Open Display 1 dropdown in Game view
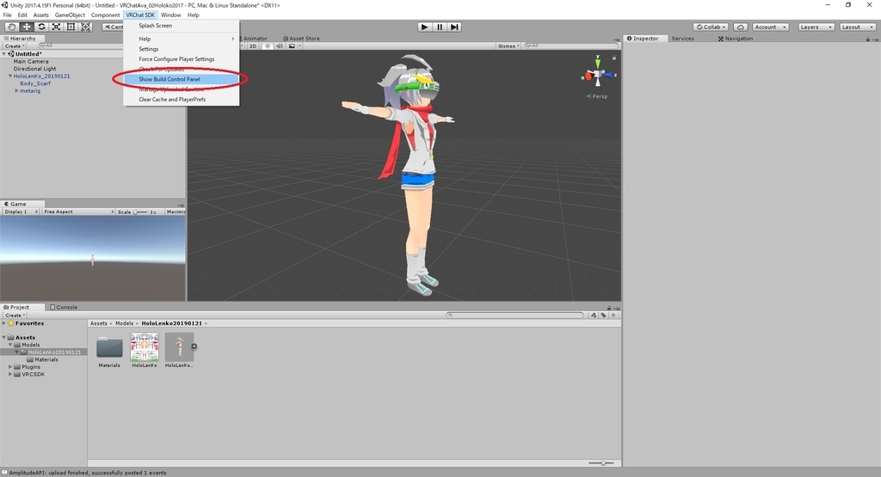Screen dimensions: 881x477 click(21, 211)
